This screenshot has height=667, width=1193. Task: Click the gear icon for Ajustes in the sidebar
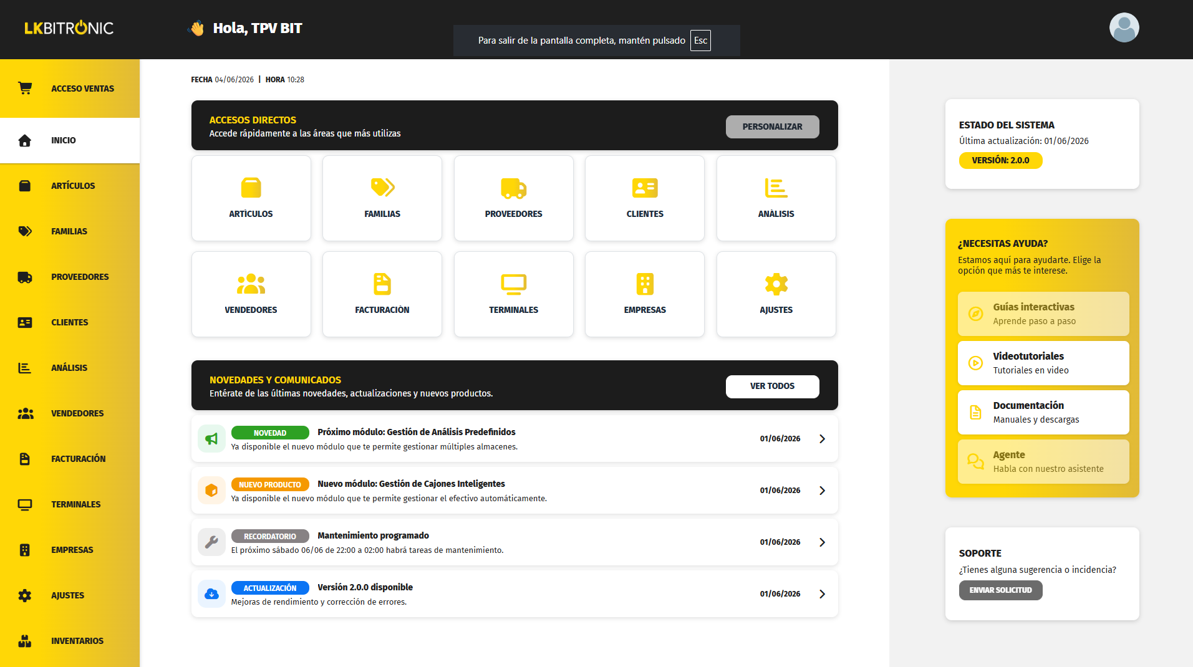click(25, 595)
